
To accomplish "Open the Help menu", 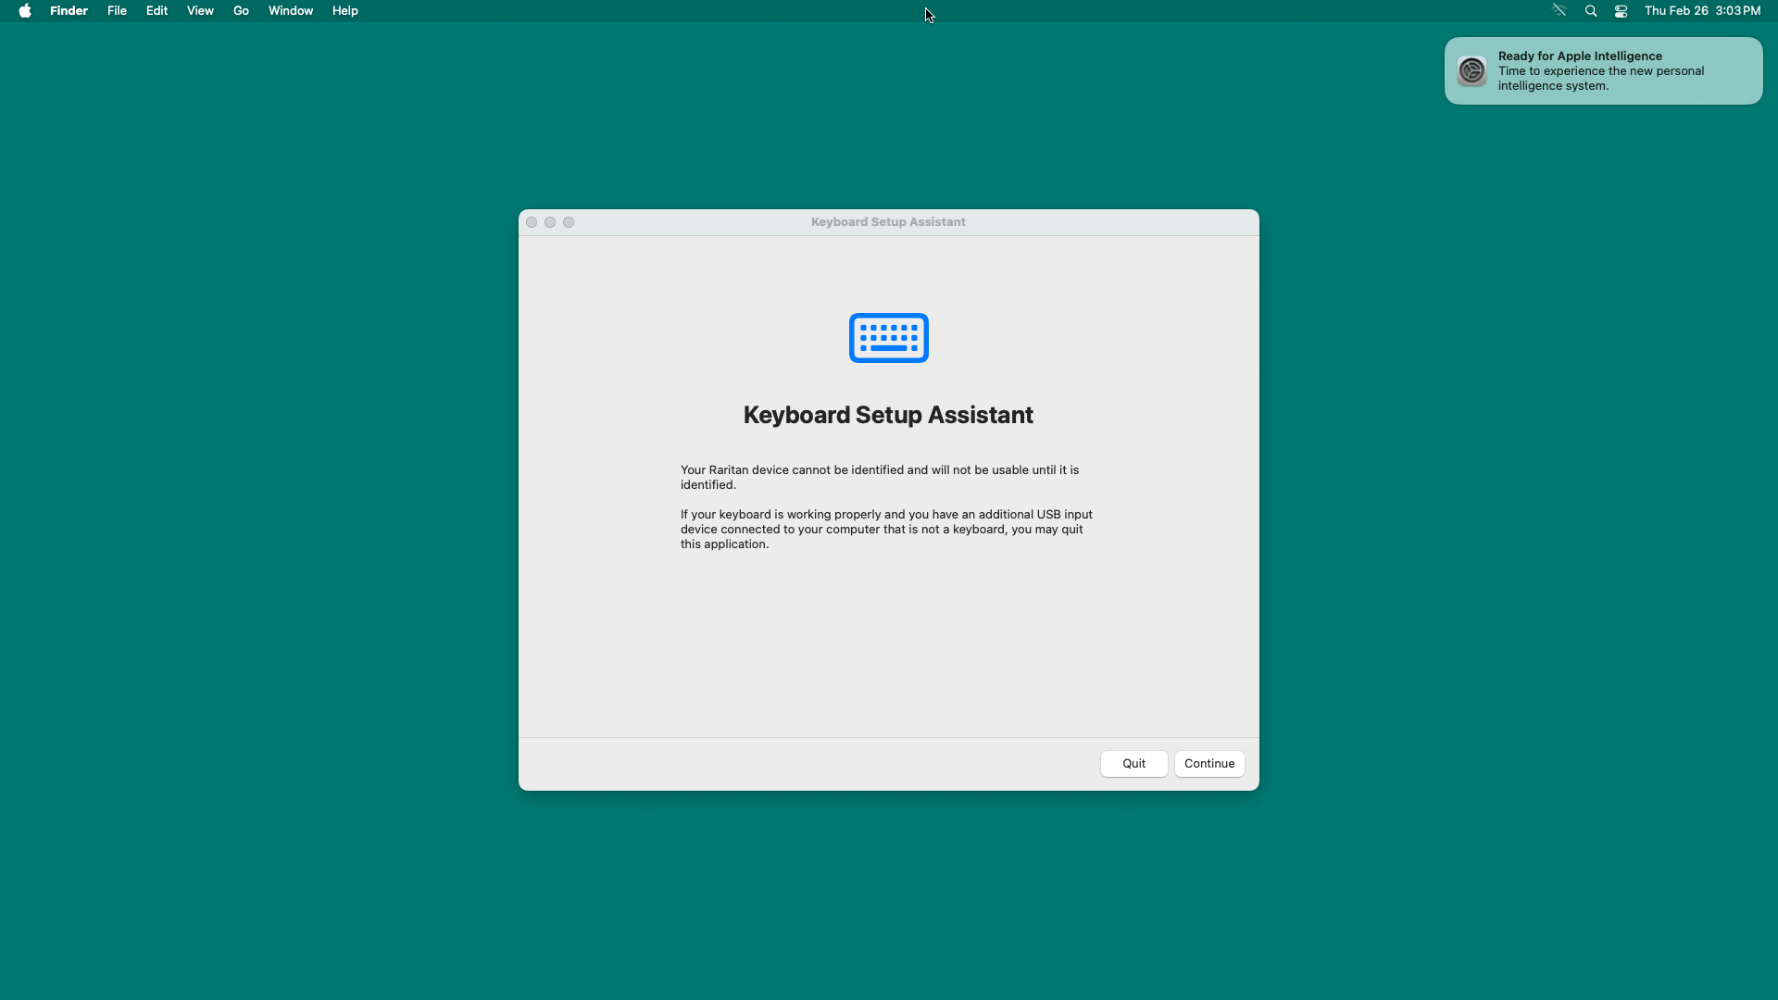I will point(344,11).
